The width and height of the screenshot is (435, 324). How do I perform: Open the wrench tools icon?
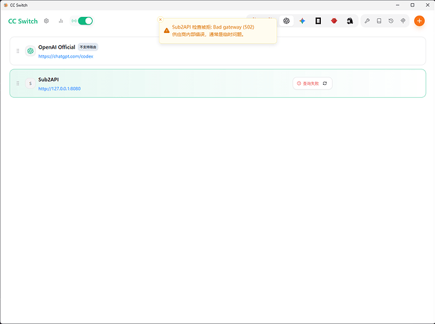click(x=367, y=21)
